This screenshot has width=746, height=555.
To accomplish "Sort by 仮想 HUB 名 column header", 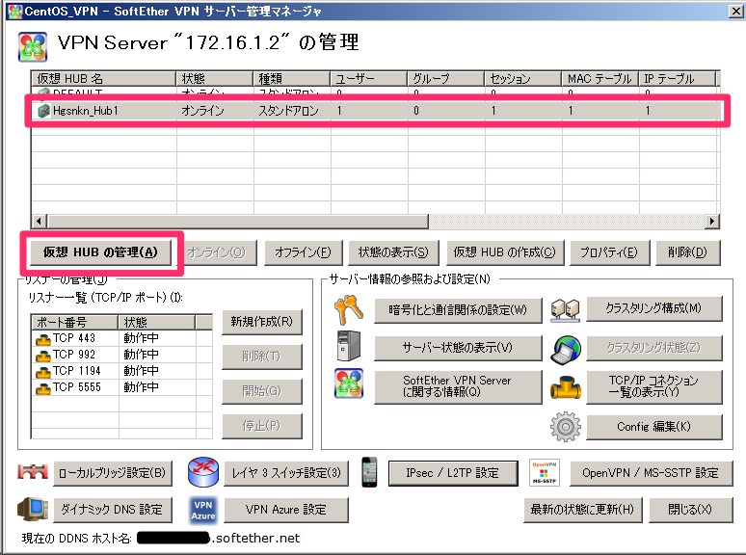I will 104,78.
